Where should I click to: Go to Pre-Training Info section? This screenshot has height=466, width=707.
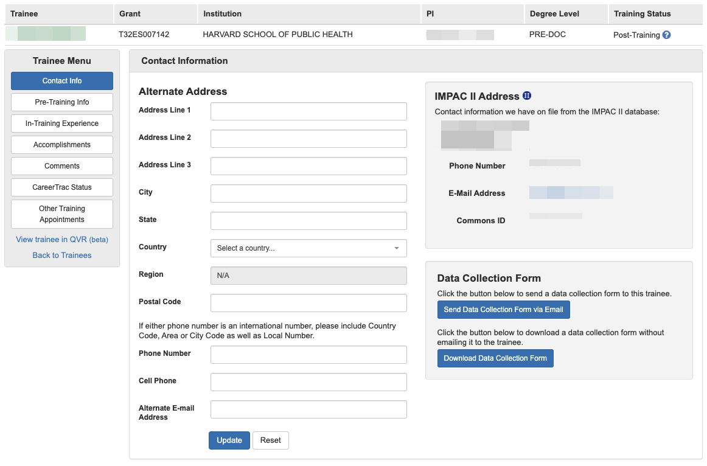[x=62, y=102]
